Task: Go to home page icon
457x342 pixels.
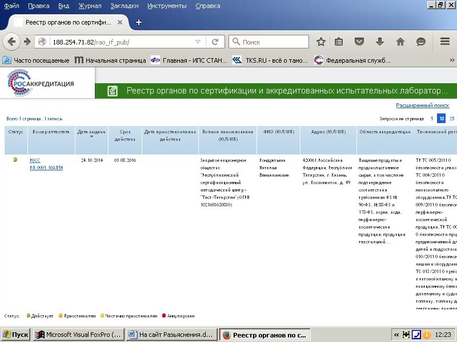Action: pyautogui.click(x=400, y=42)
